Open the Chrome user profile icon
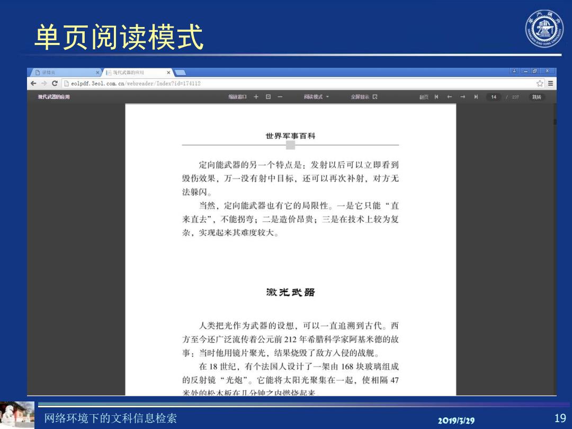Viewport: 572px width, 429px height. coord(514,71)
